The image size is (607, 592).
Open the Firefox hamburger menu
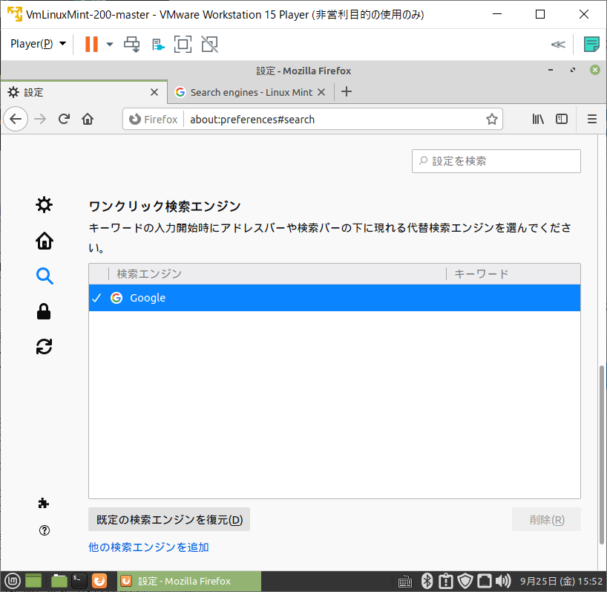coord(591,119)
